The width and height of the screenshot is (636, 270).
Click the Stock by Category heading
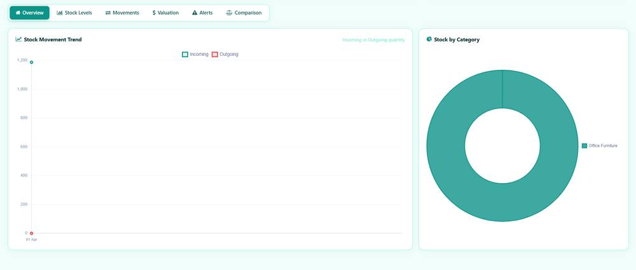point(457,39)
